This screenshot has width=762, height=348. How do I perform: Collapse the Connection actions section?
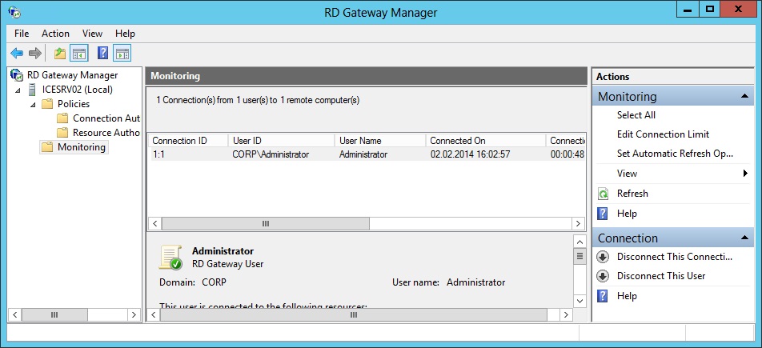click(744, 238)
